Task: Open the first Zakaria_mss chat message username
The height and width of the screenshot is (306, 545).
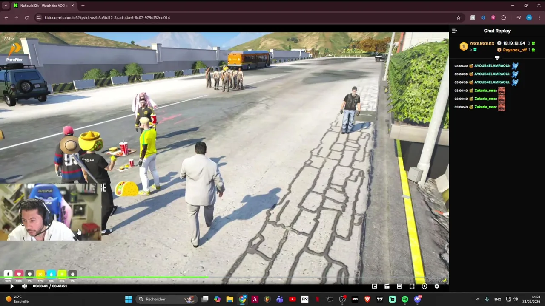Action: 485,91
